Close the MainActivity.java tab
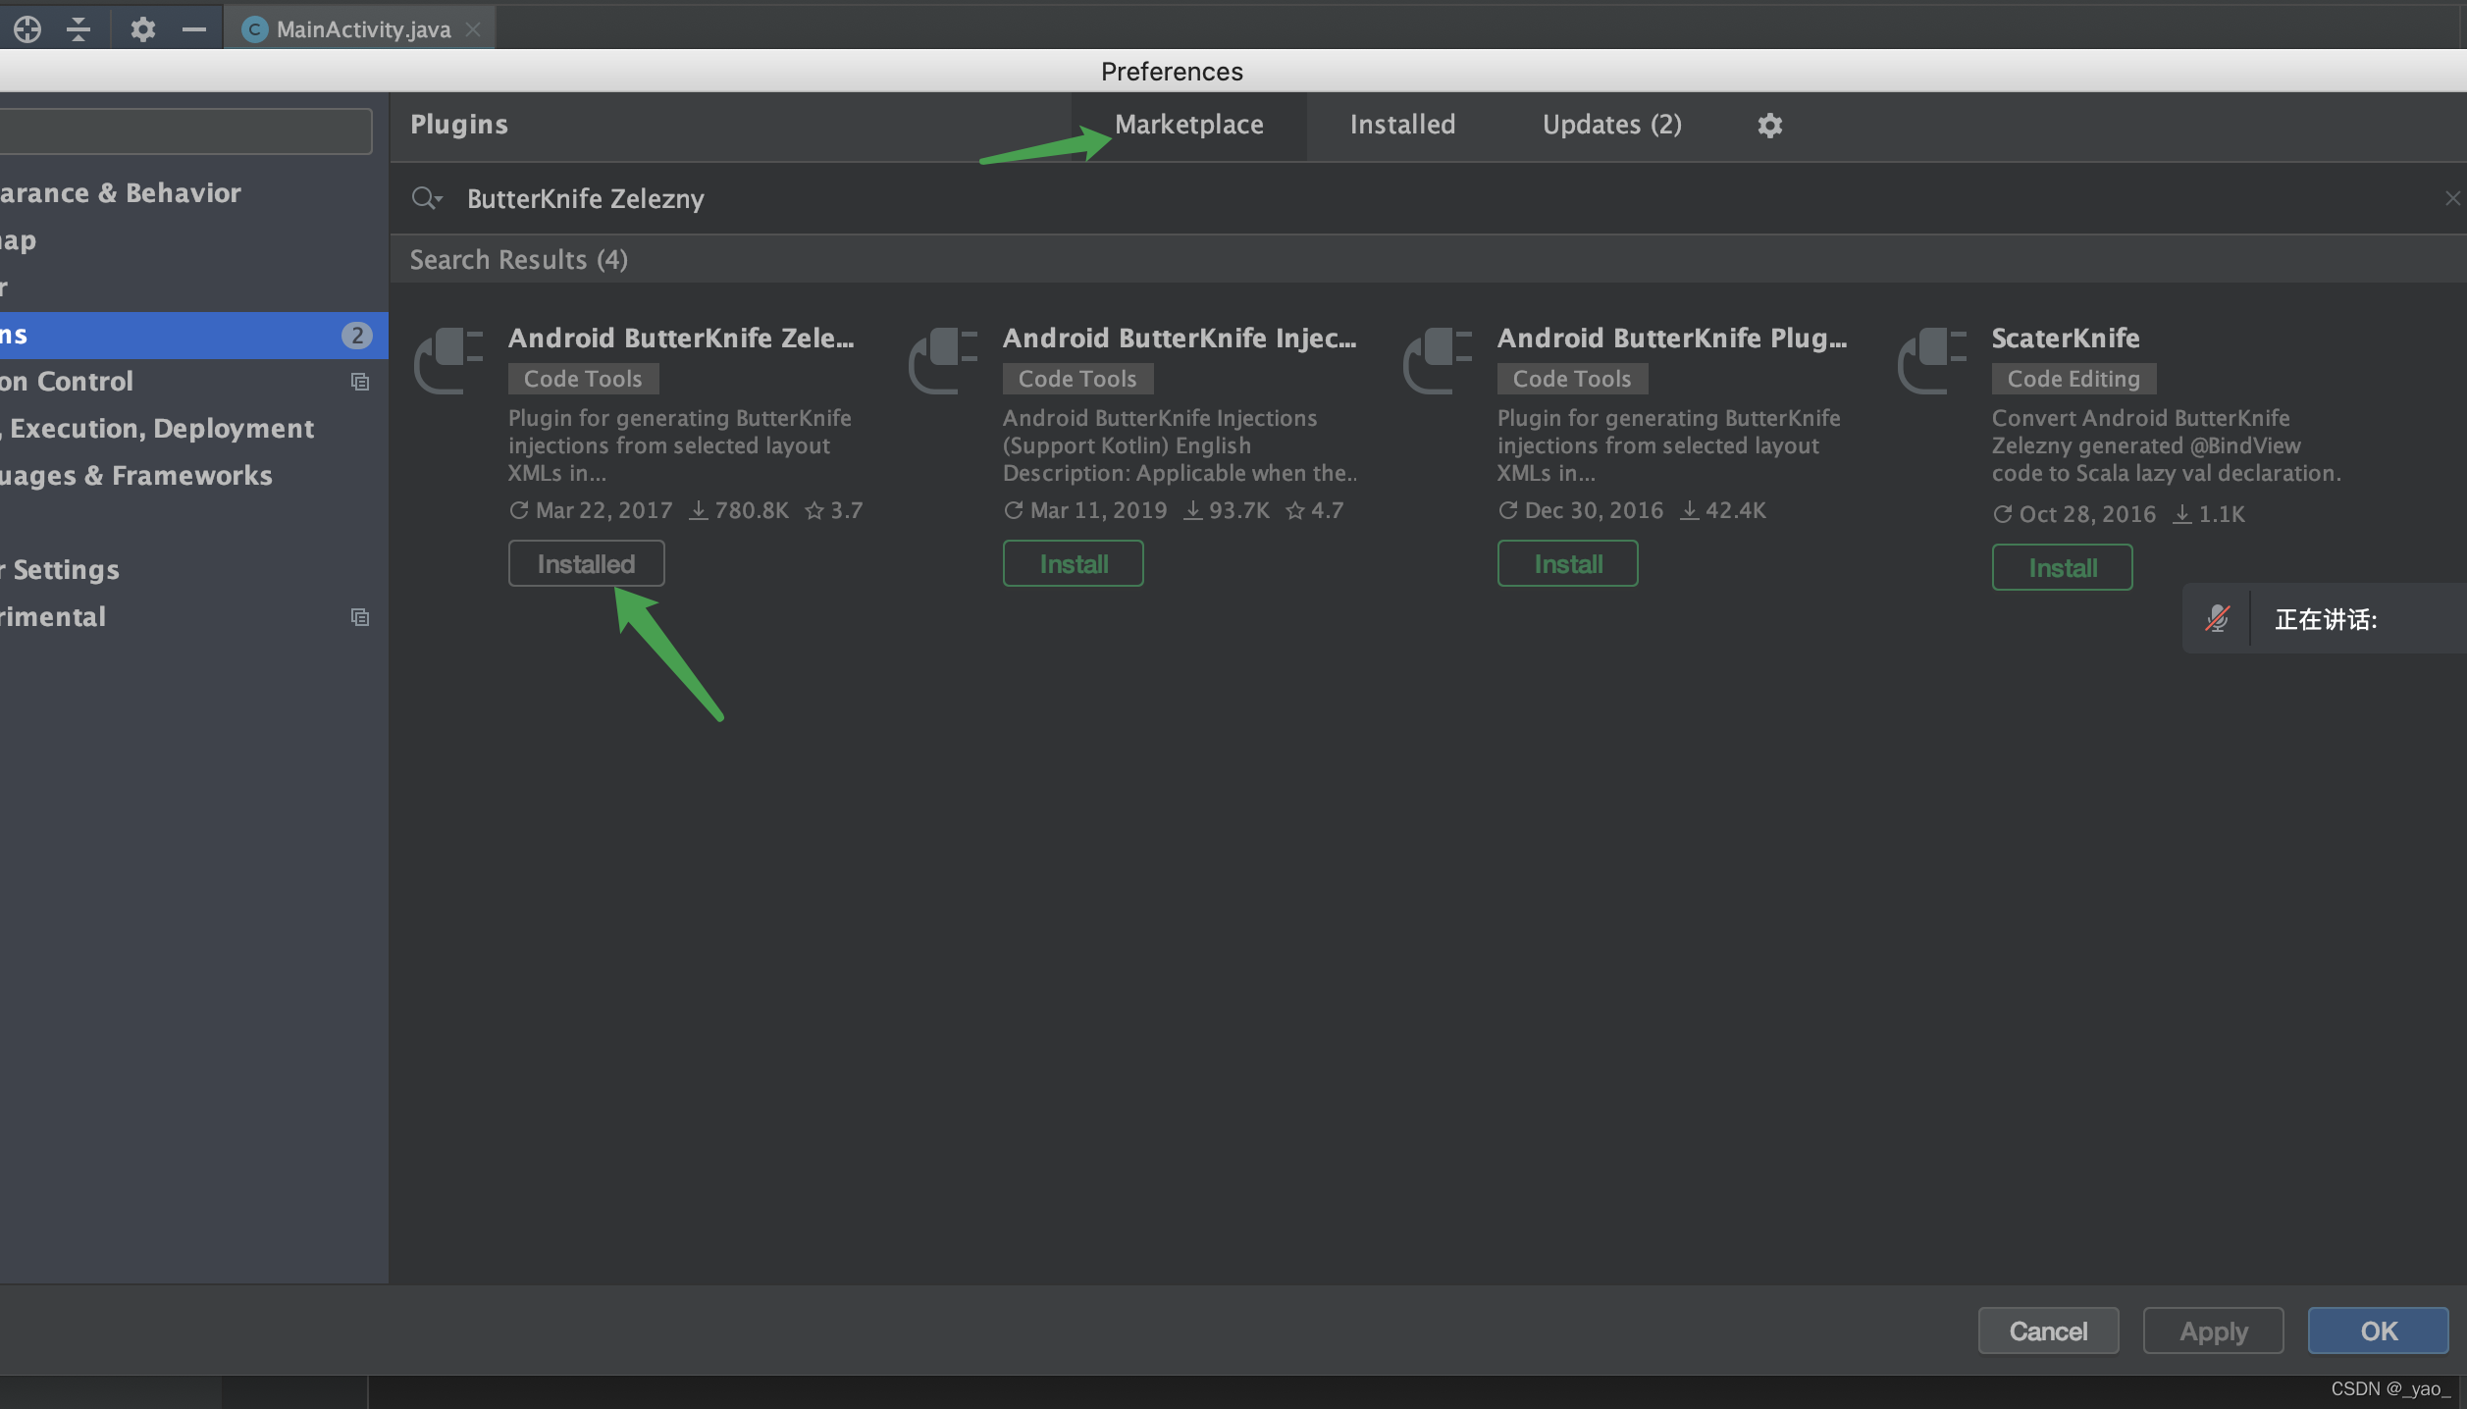The height and width of the screenshot is (1409, 2467). tap(473, 29)
